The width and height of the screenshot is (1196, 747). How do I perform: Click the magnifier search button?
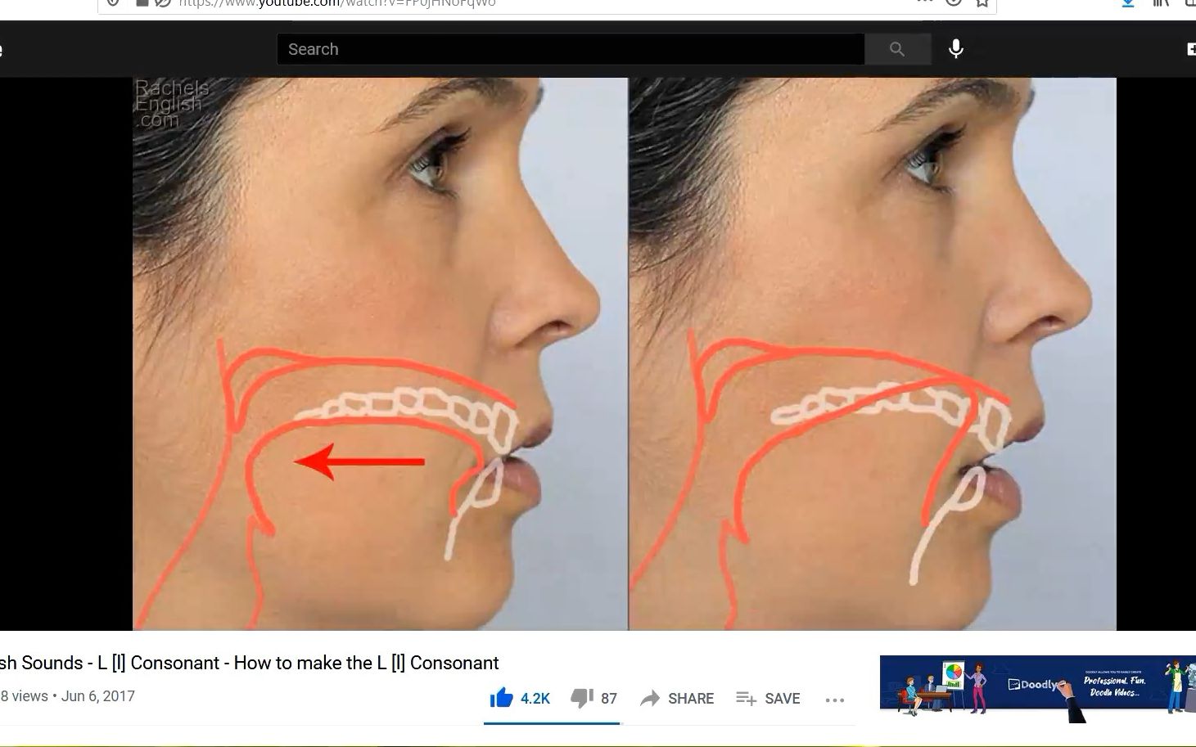click(897, 49)
